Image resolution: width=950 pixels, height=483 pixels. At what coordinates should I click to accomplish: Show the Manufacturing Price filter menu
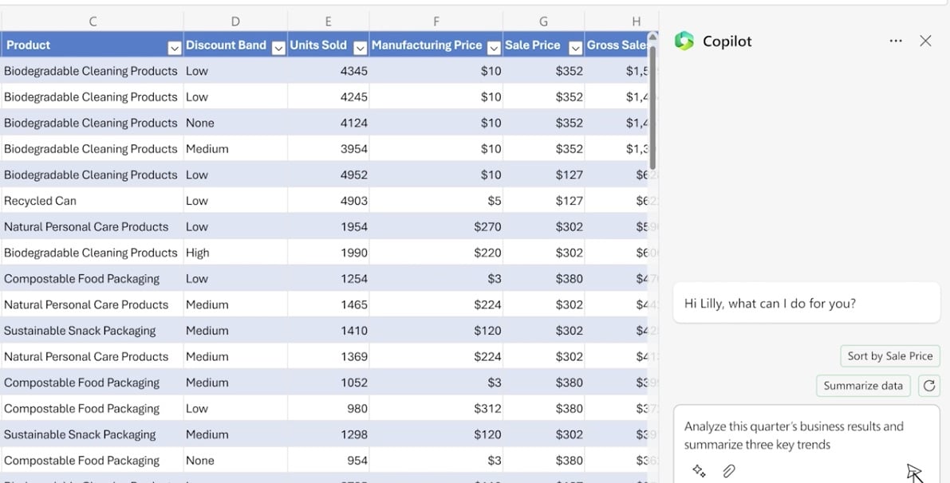coord(493,49)
